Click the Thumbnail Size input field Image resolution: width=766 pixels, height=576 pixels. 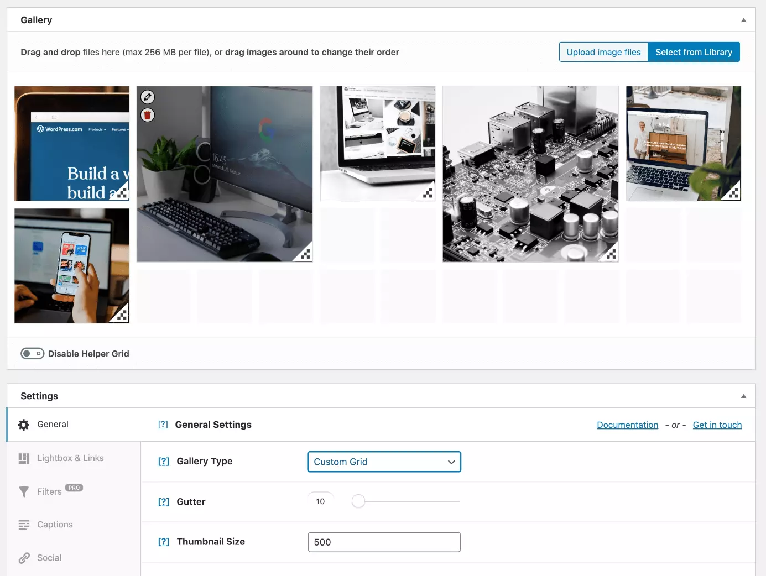pyautogui.click(x=384, y=542)
